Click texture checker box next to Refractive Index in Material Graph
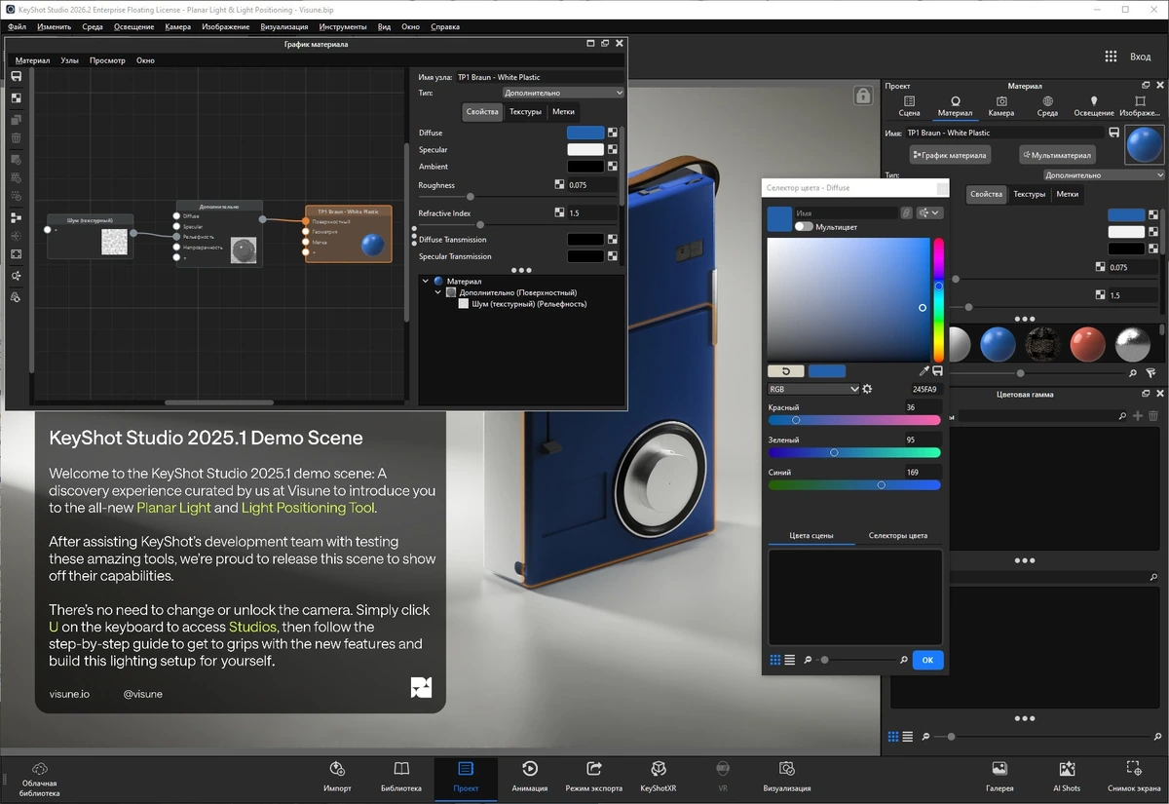 coord(560,212)
